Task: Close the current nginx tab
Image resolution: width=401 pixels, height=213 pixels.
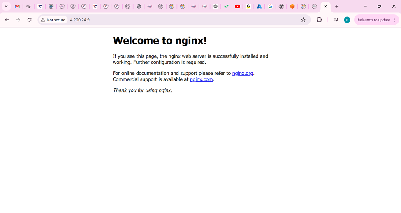Action: [325, 7]
